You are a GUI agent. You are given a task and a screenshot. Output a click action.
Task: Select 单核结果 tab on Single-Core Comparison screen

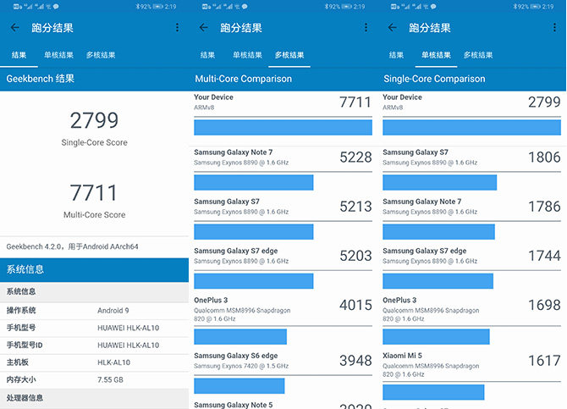click(x=436, y=55)
